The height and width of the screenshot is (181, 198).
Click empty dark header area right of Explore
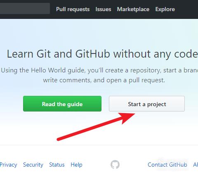pyautogui.click(x=186, y=9)
